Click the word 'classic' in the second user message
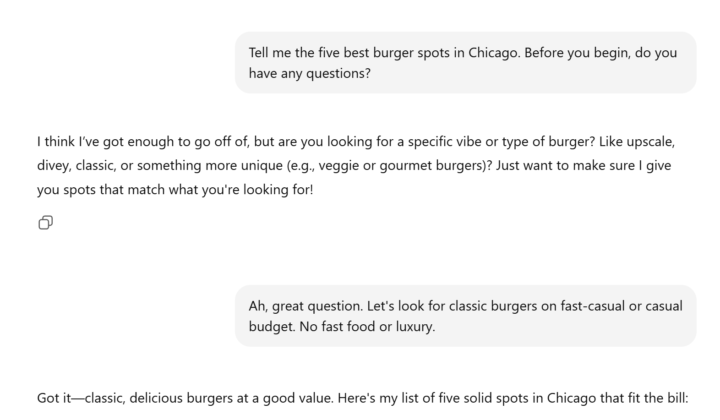 point(467,305)
